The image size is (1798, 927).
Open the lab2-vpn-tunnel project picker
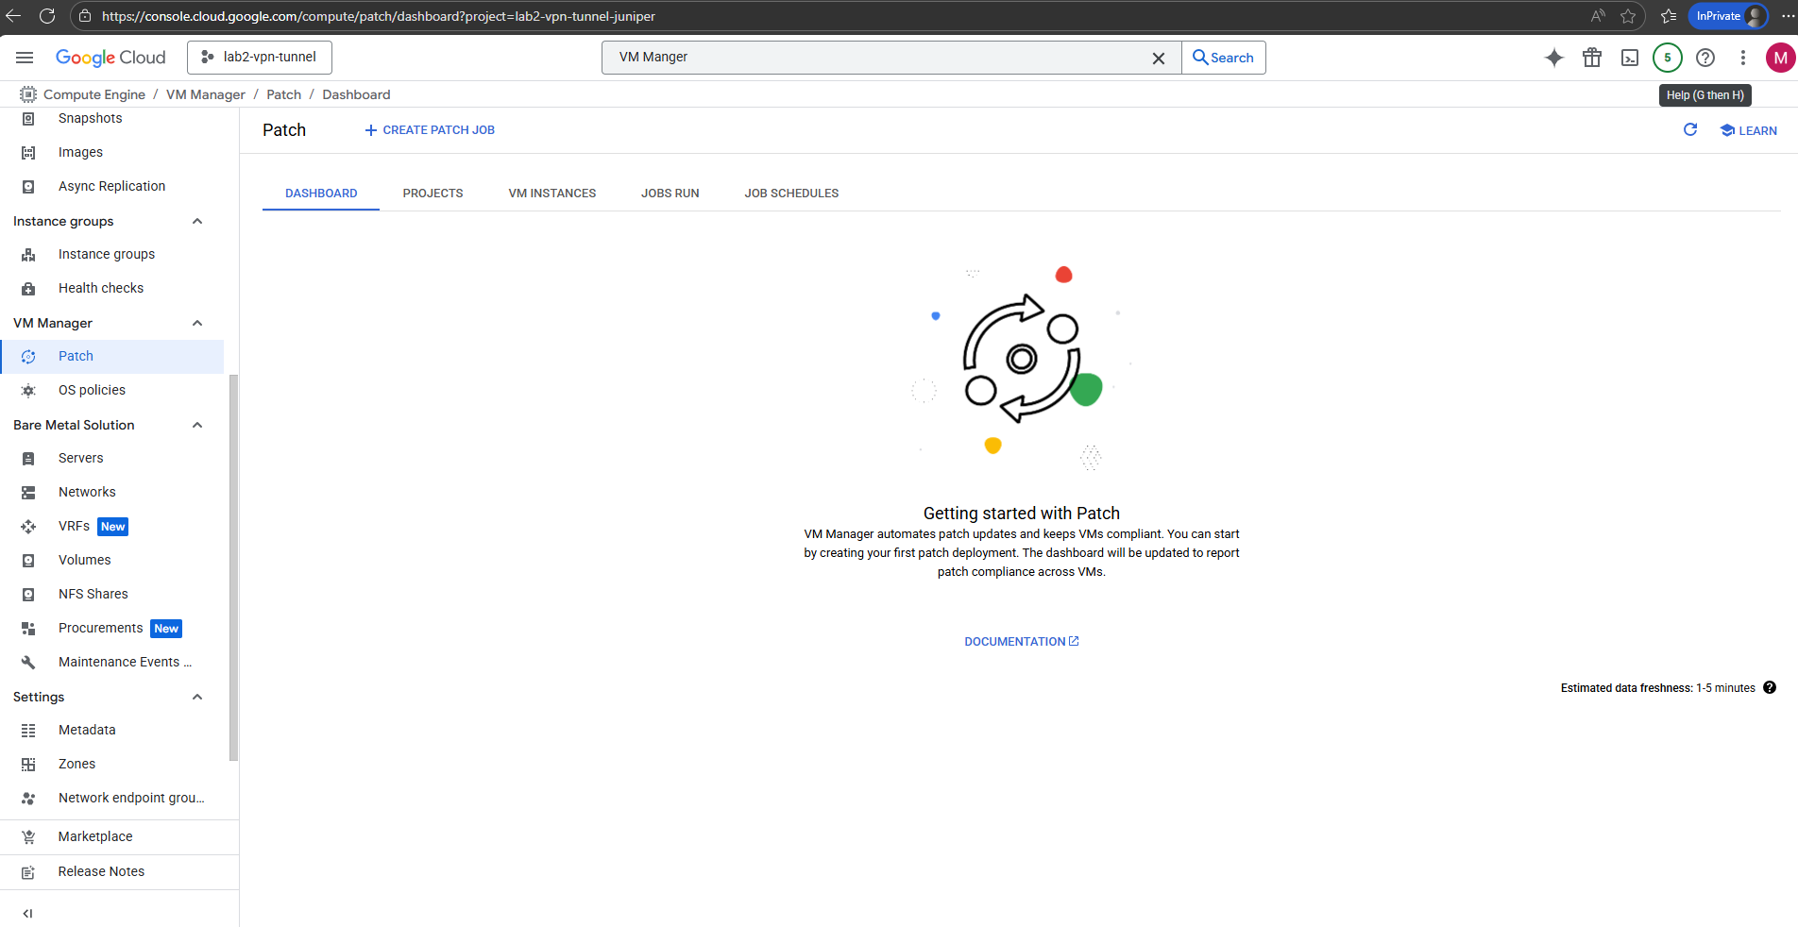pos(260,58)
